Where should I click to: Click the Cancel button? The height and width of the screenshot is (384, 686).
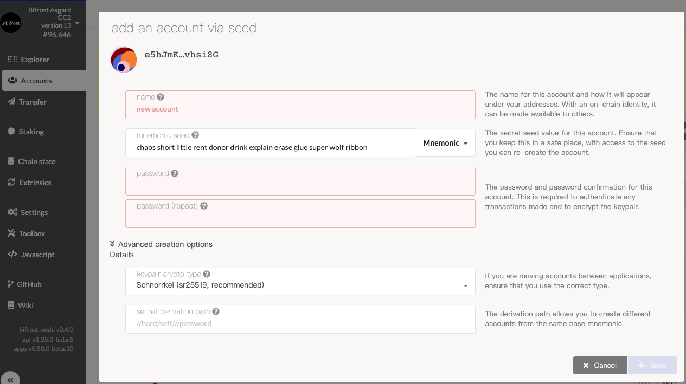tap(600, 365)
